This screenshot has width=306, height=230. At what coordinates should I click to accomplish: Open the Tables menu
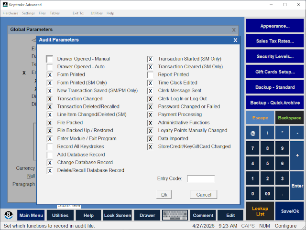pyautogui.click(x=55, y=13)
